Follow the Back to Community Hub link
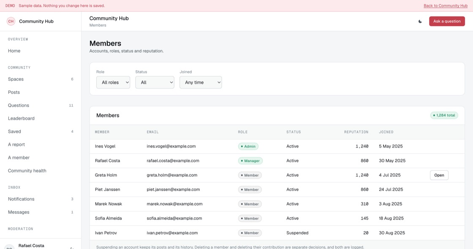This screenshot has height=249, width=473. pyautogui.click(x=446, y=6)
